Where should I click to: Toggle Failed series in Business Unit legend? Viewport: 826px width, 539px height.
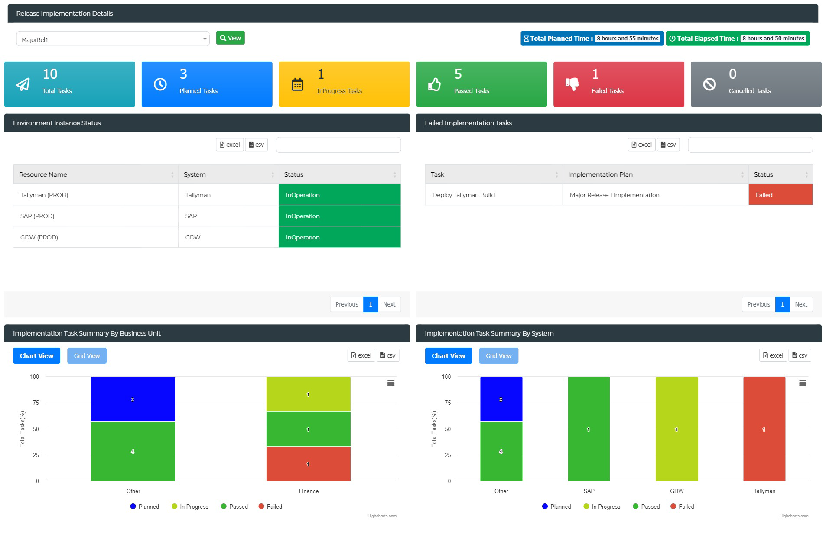click(270, 507)
